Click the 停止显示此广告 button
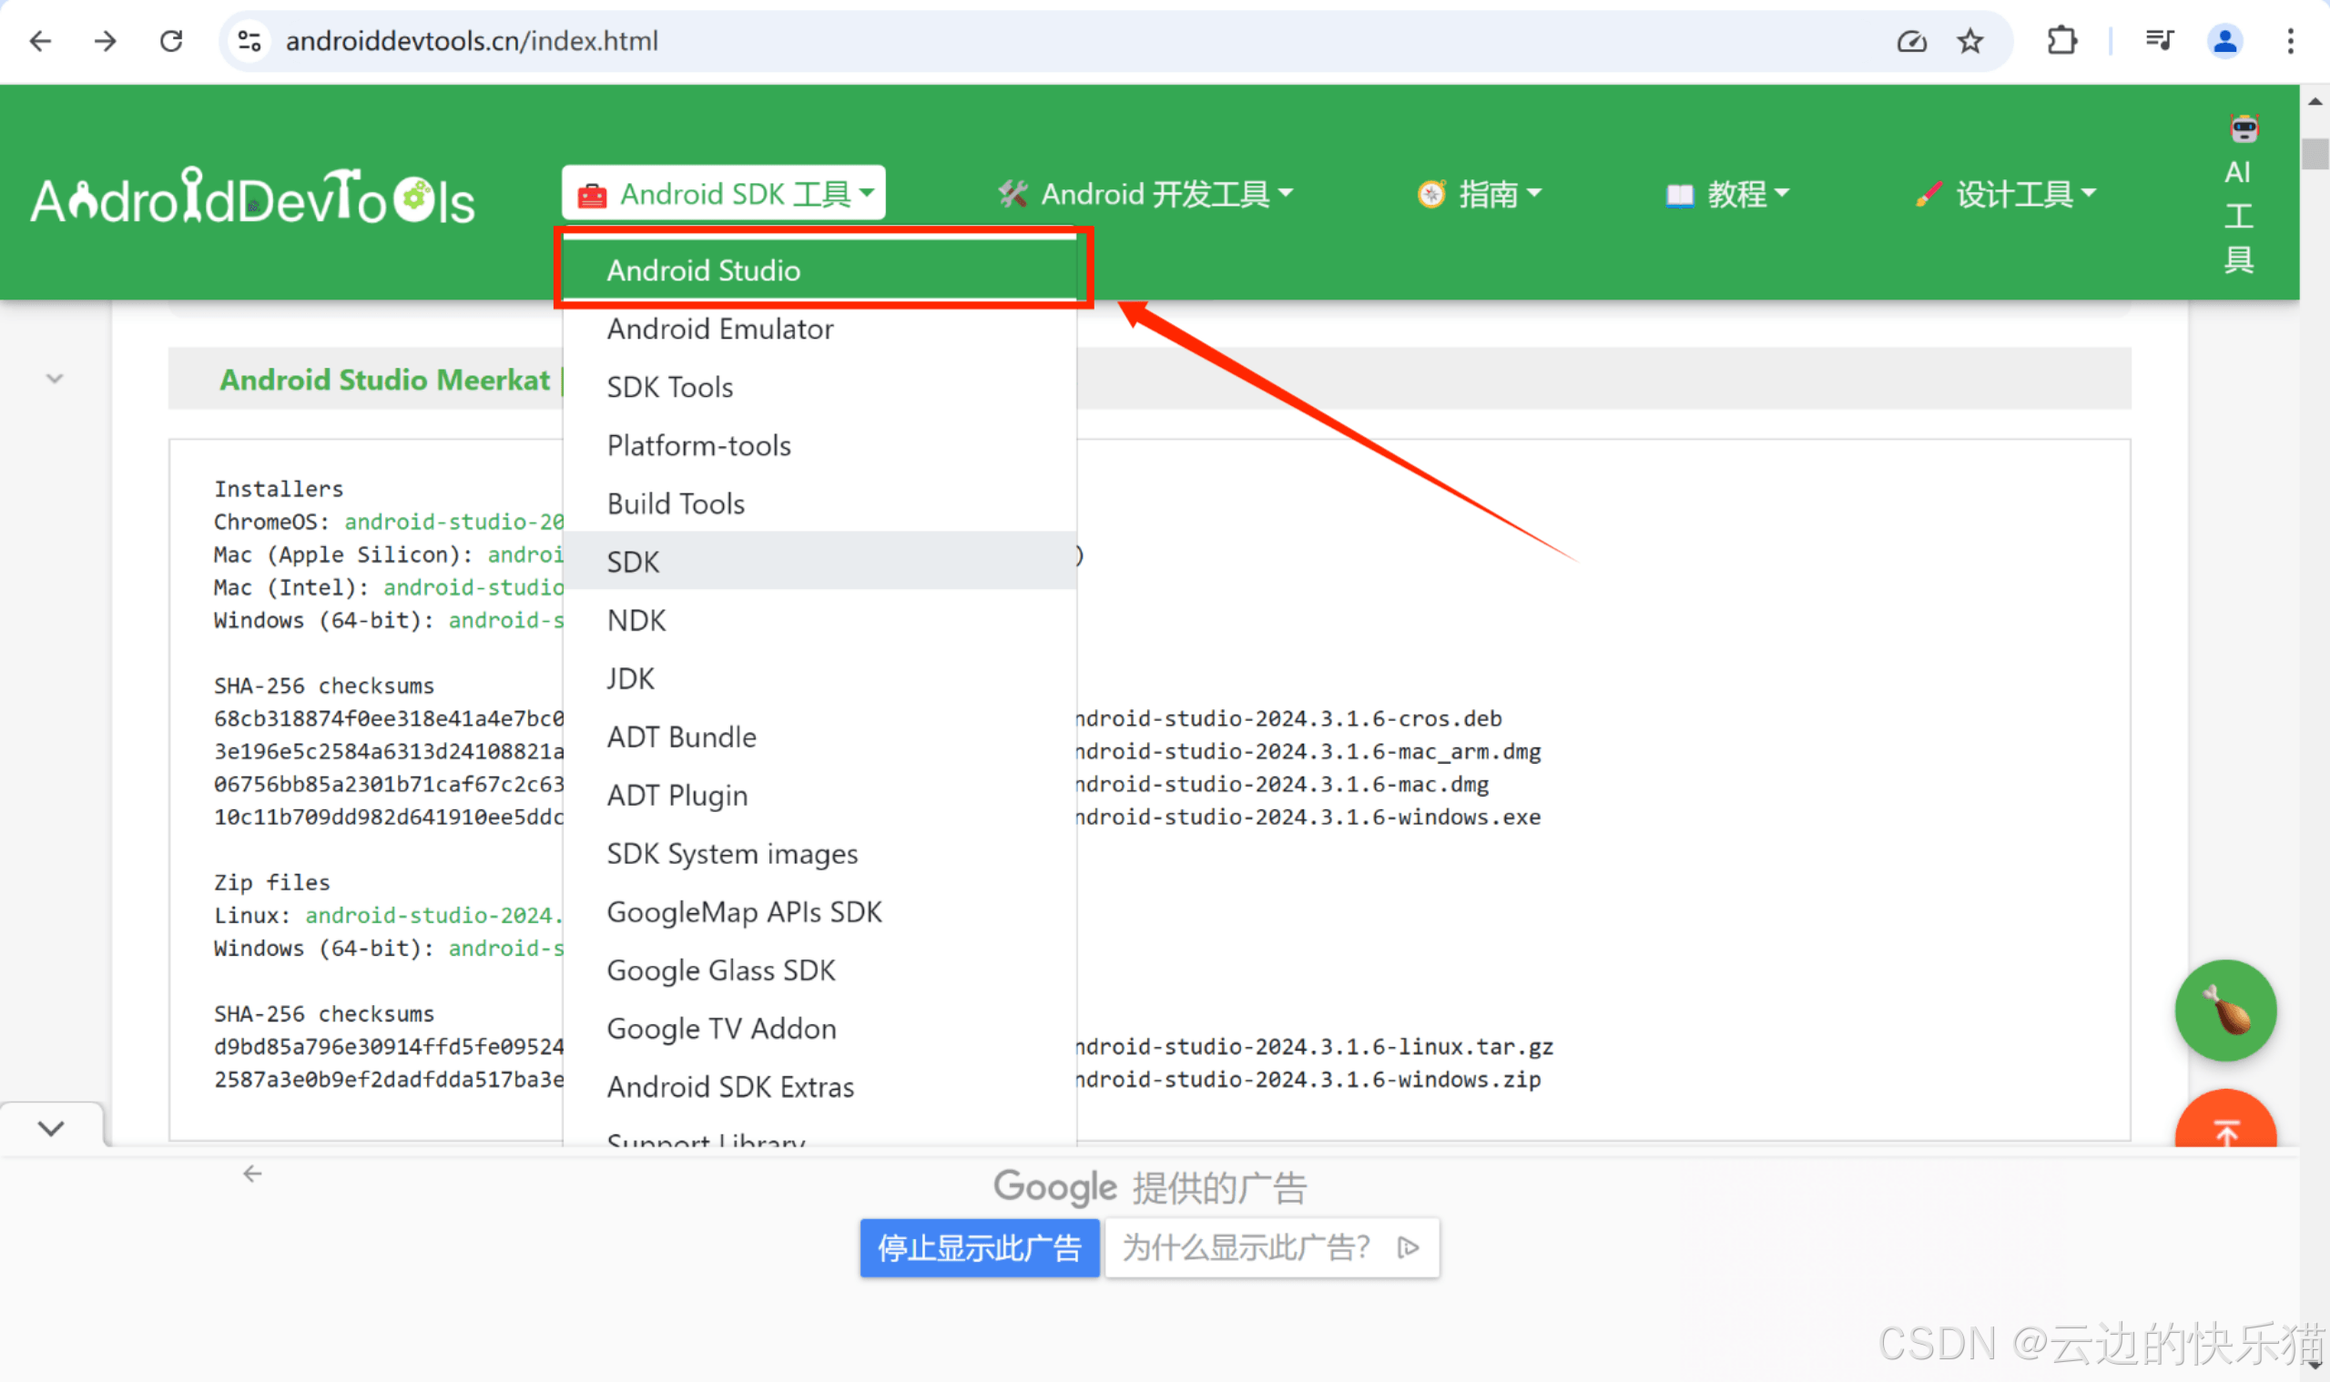Screen dimensions: 2330x1382 coord(980,1247)
